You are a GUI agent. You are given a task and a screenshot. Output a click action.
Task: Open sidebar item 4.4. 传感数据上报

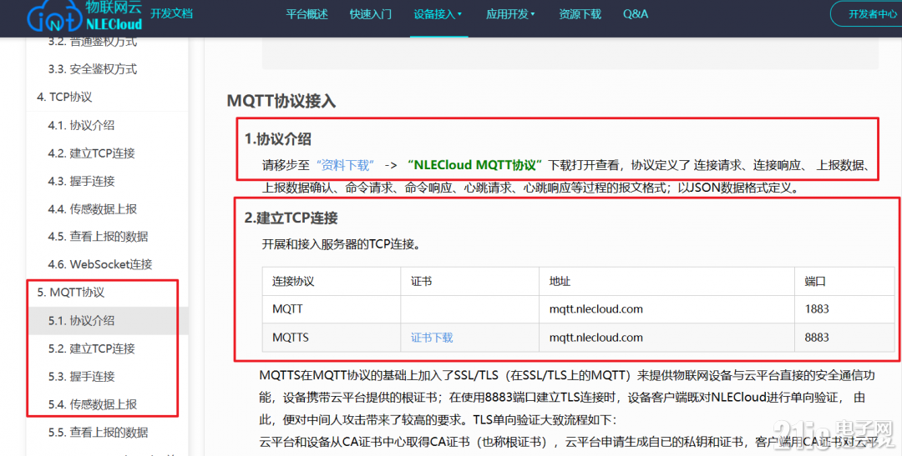click(x=93, y=209)
